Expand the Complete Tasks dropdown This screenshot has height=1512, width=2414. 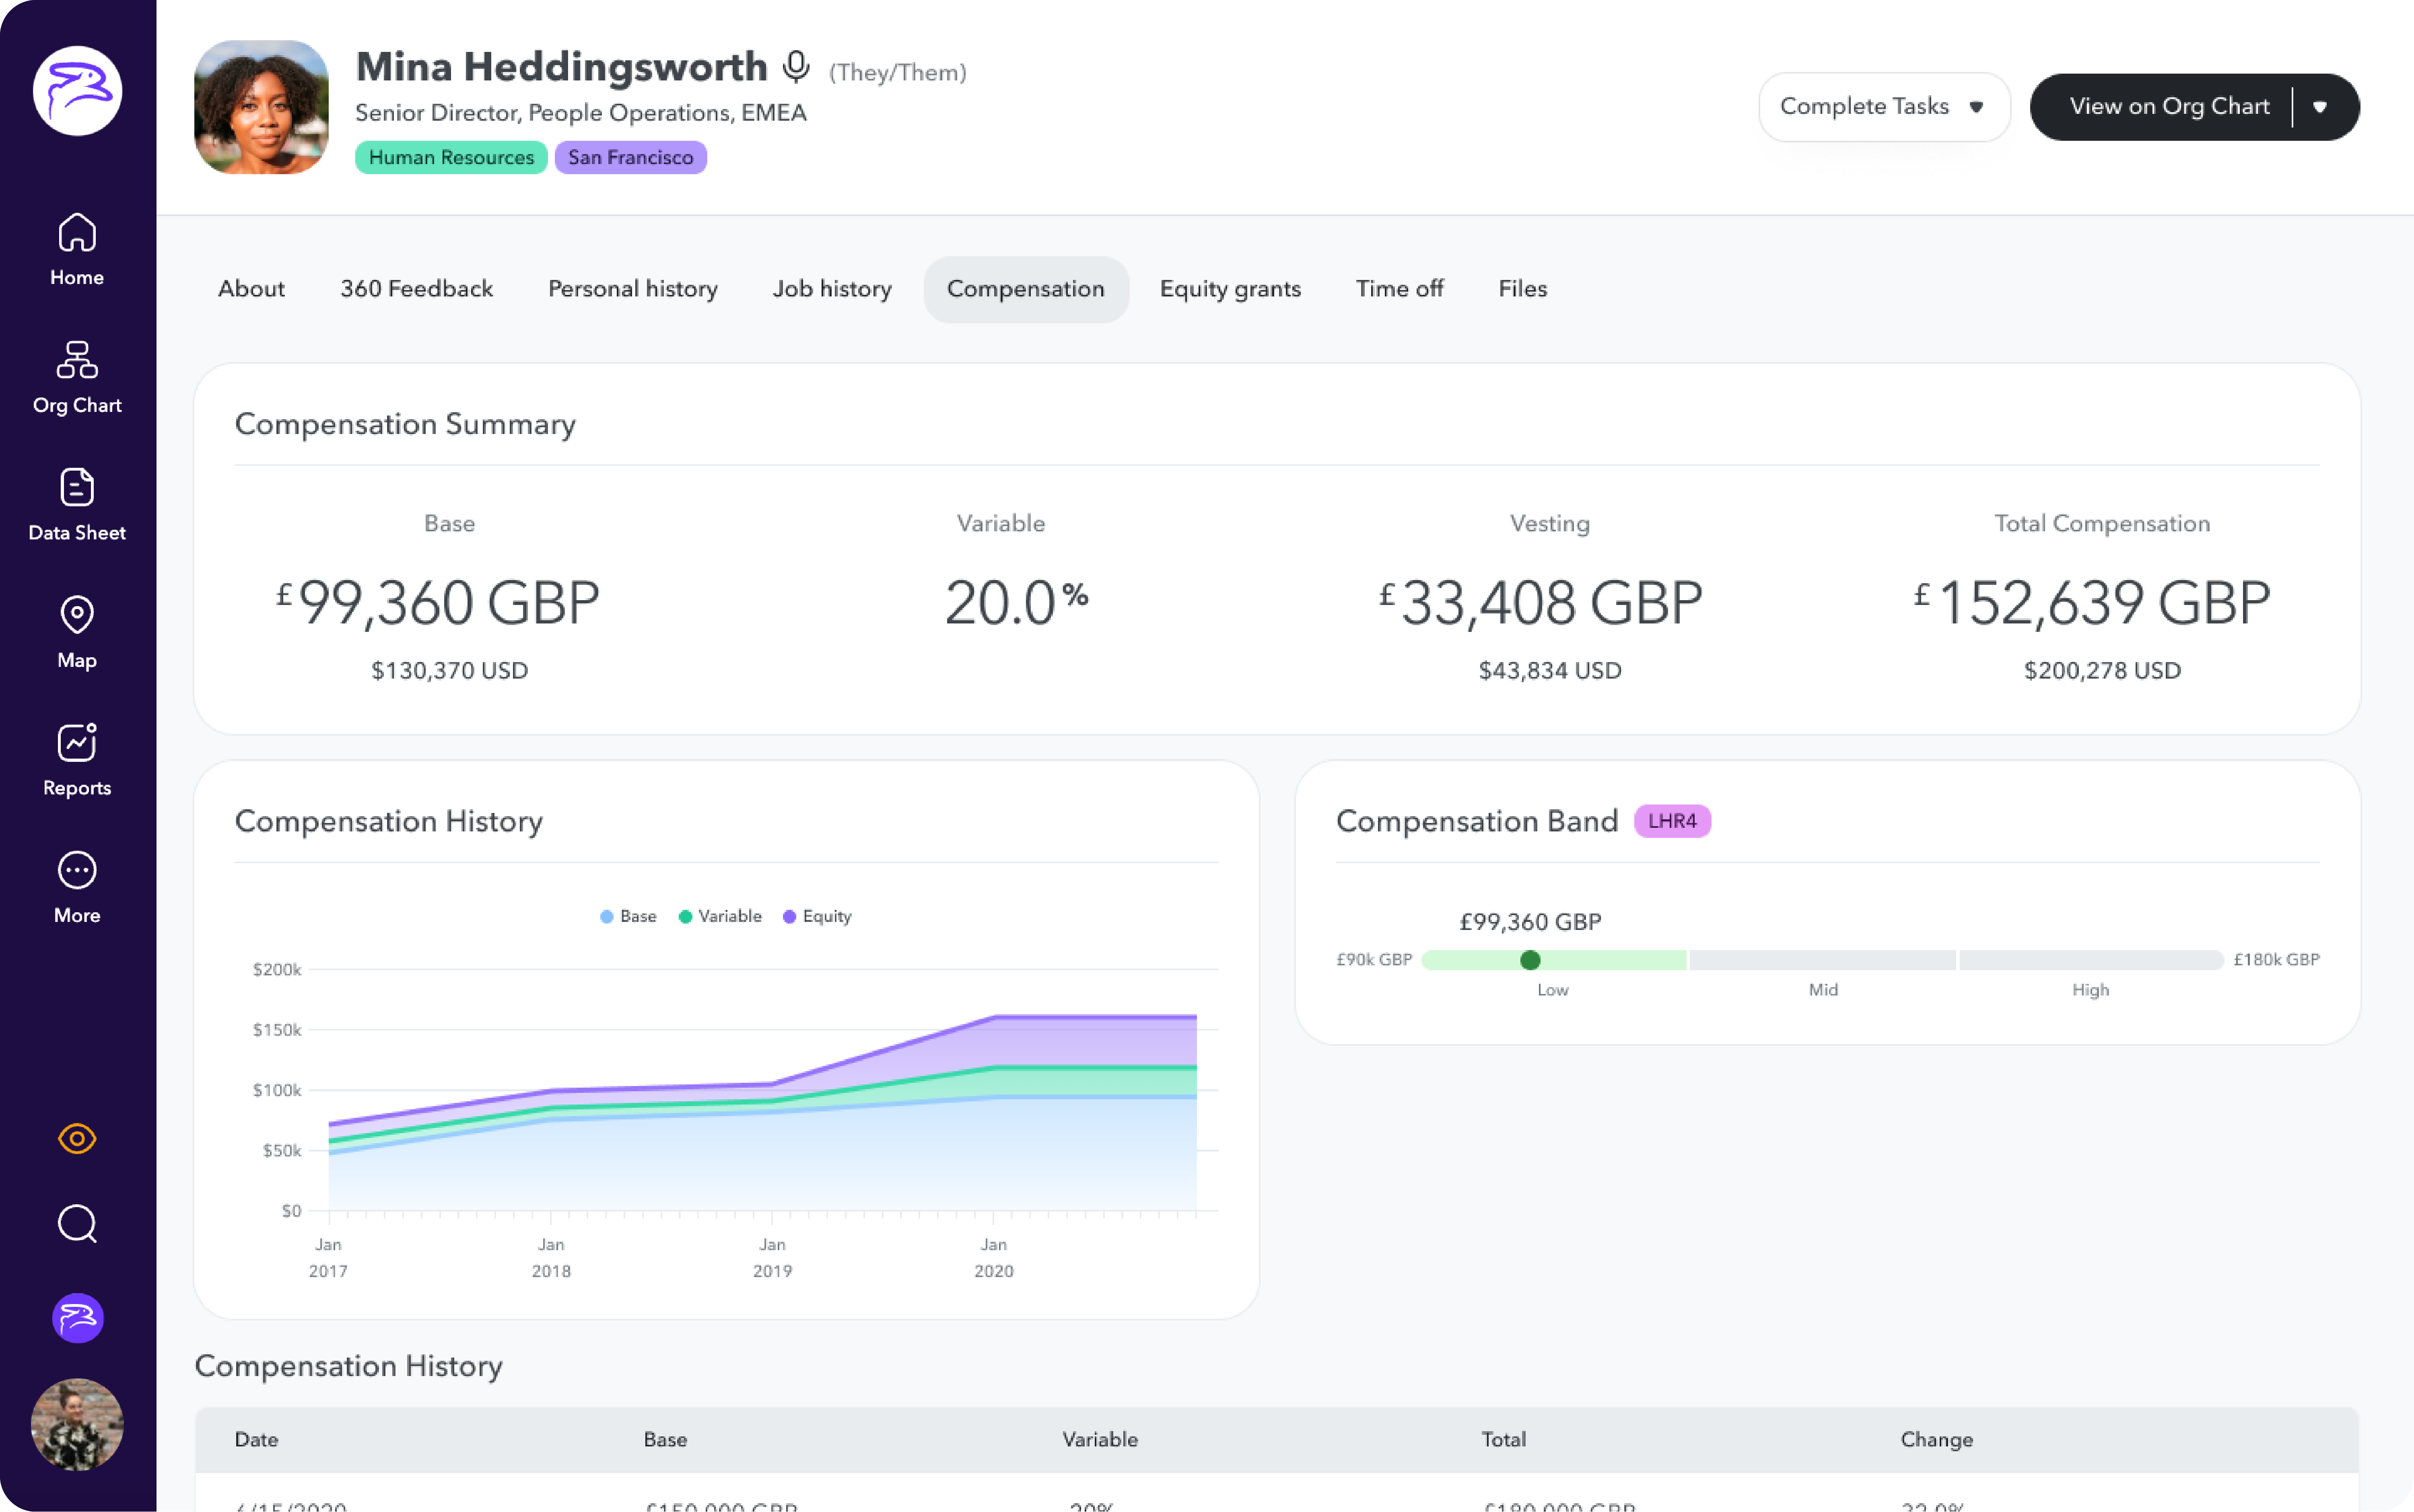click(x=1884, y=106)
